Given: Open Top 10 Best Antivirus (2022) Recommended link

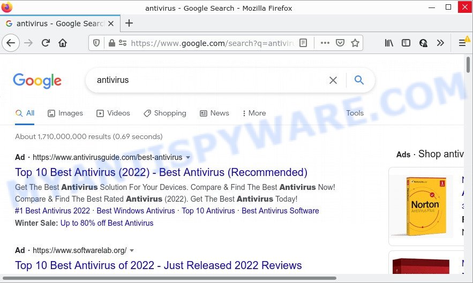Looking at the screenshot, I should point(161,172).
